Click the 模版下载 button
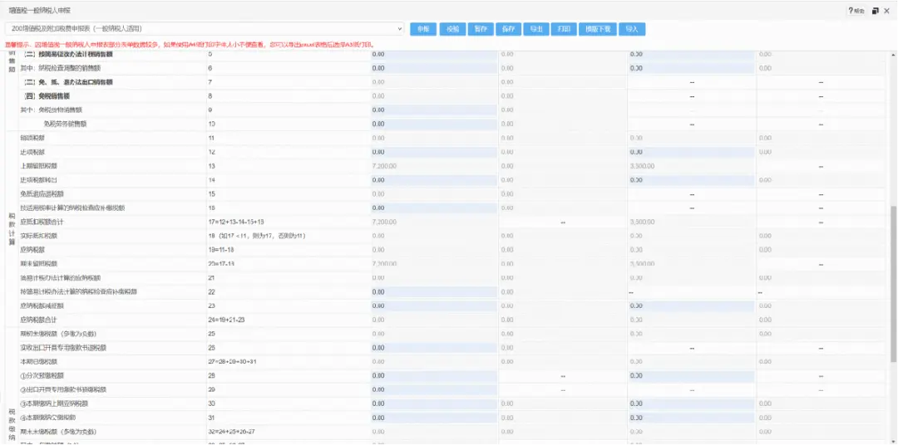This screenshot has height=445, width=898. pos(597,29)
